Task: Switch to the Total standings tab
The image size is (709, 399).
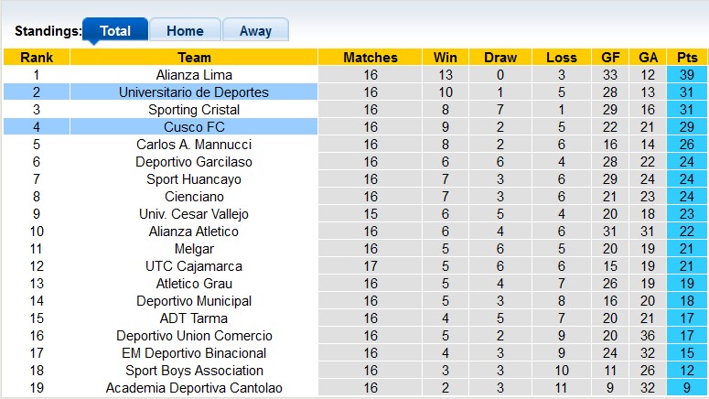Action: 115,30
